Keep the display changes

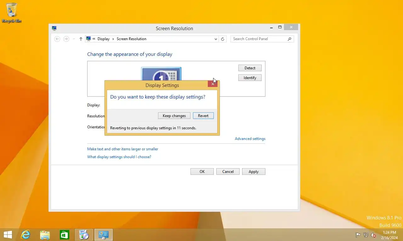174,116
